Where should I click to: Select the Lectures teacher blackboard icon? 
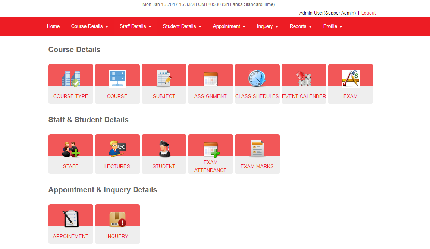(117, 149)
